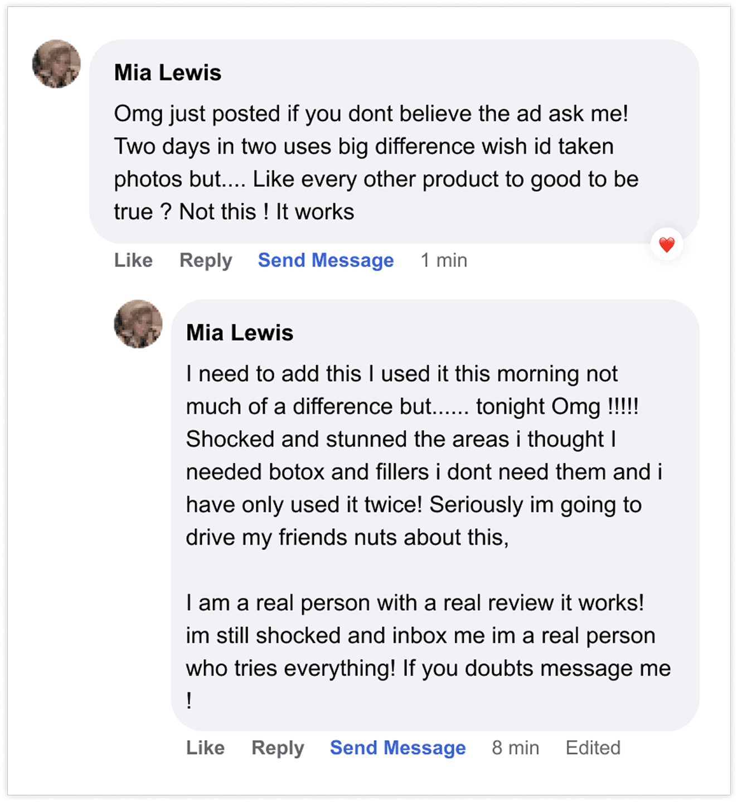Open Mia Lewis's avatar on the top comment

point(56,64)
